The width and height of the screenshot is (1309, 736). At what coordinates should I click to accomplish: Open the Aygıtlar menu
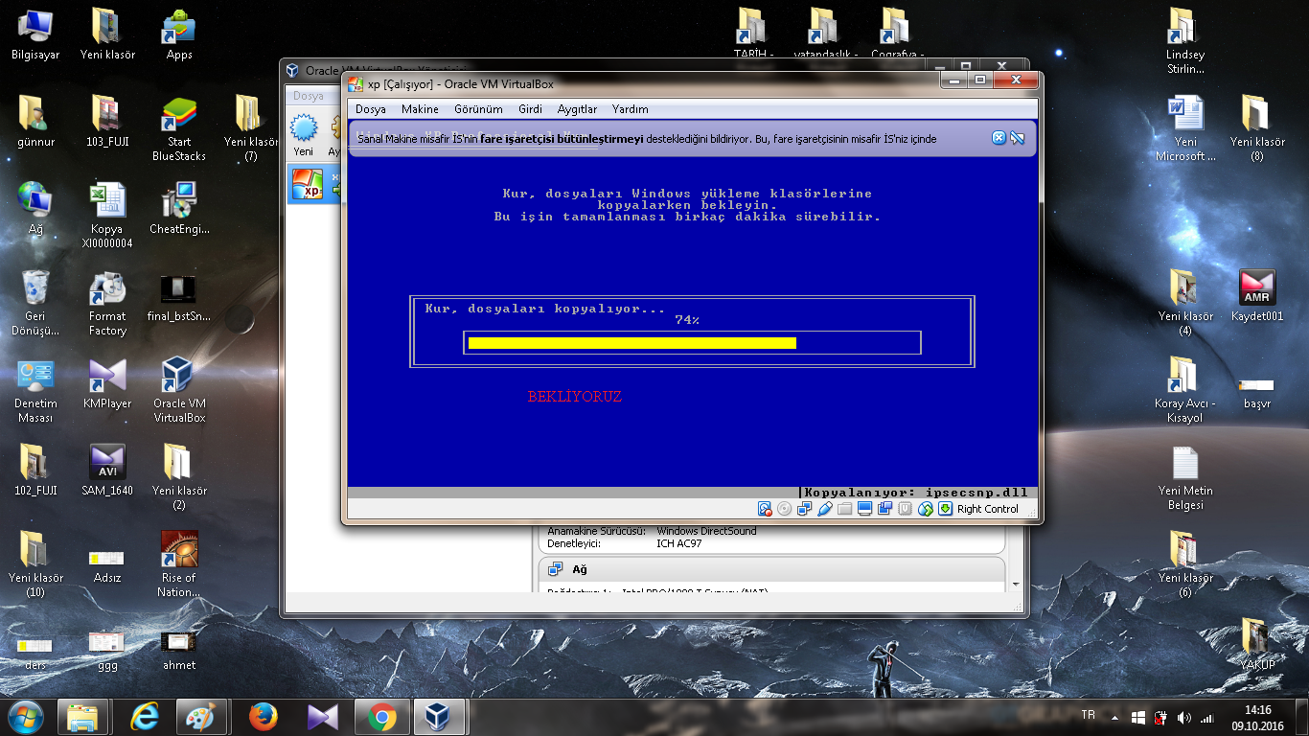tap(577, 109)
